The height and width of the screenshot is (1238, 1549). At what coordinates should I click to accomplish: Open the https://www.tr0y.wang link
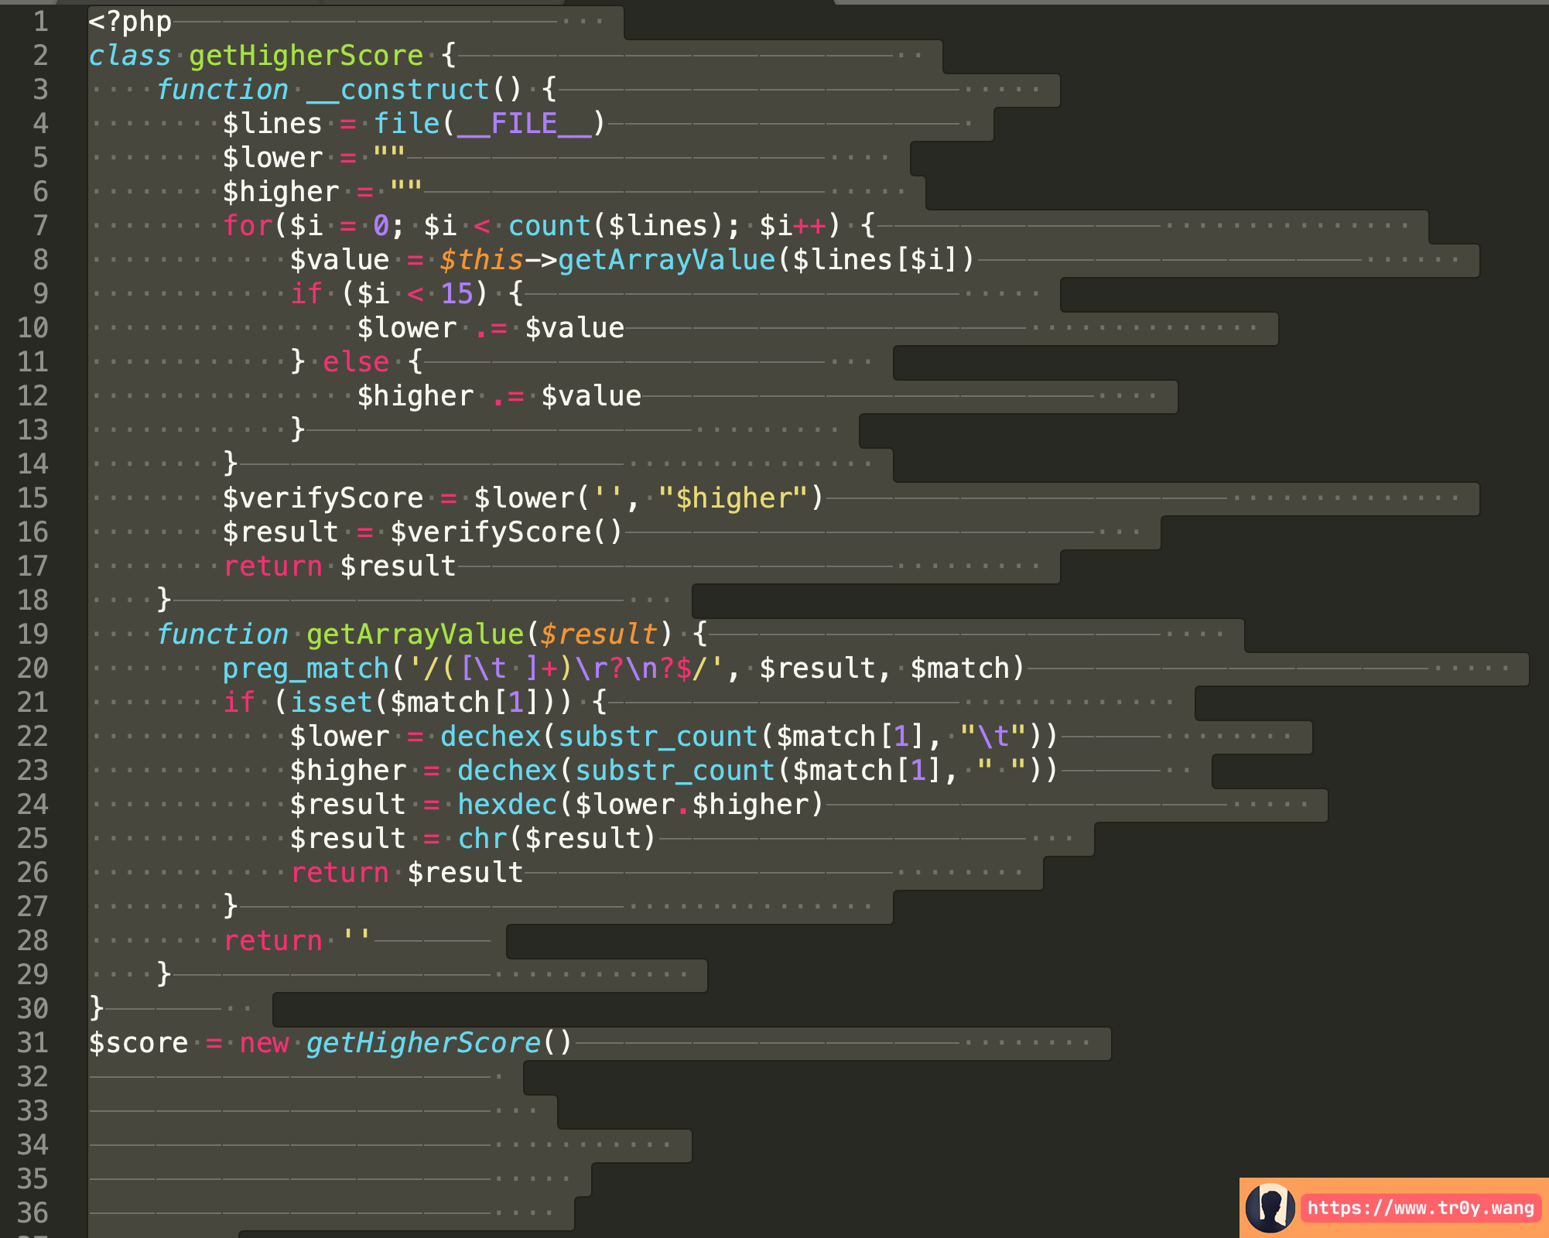tap(1421, 1208)
